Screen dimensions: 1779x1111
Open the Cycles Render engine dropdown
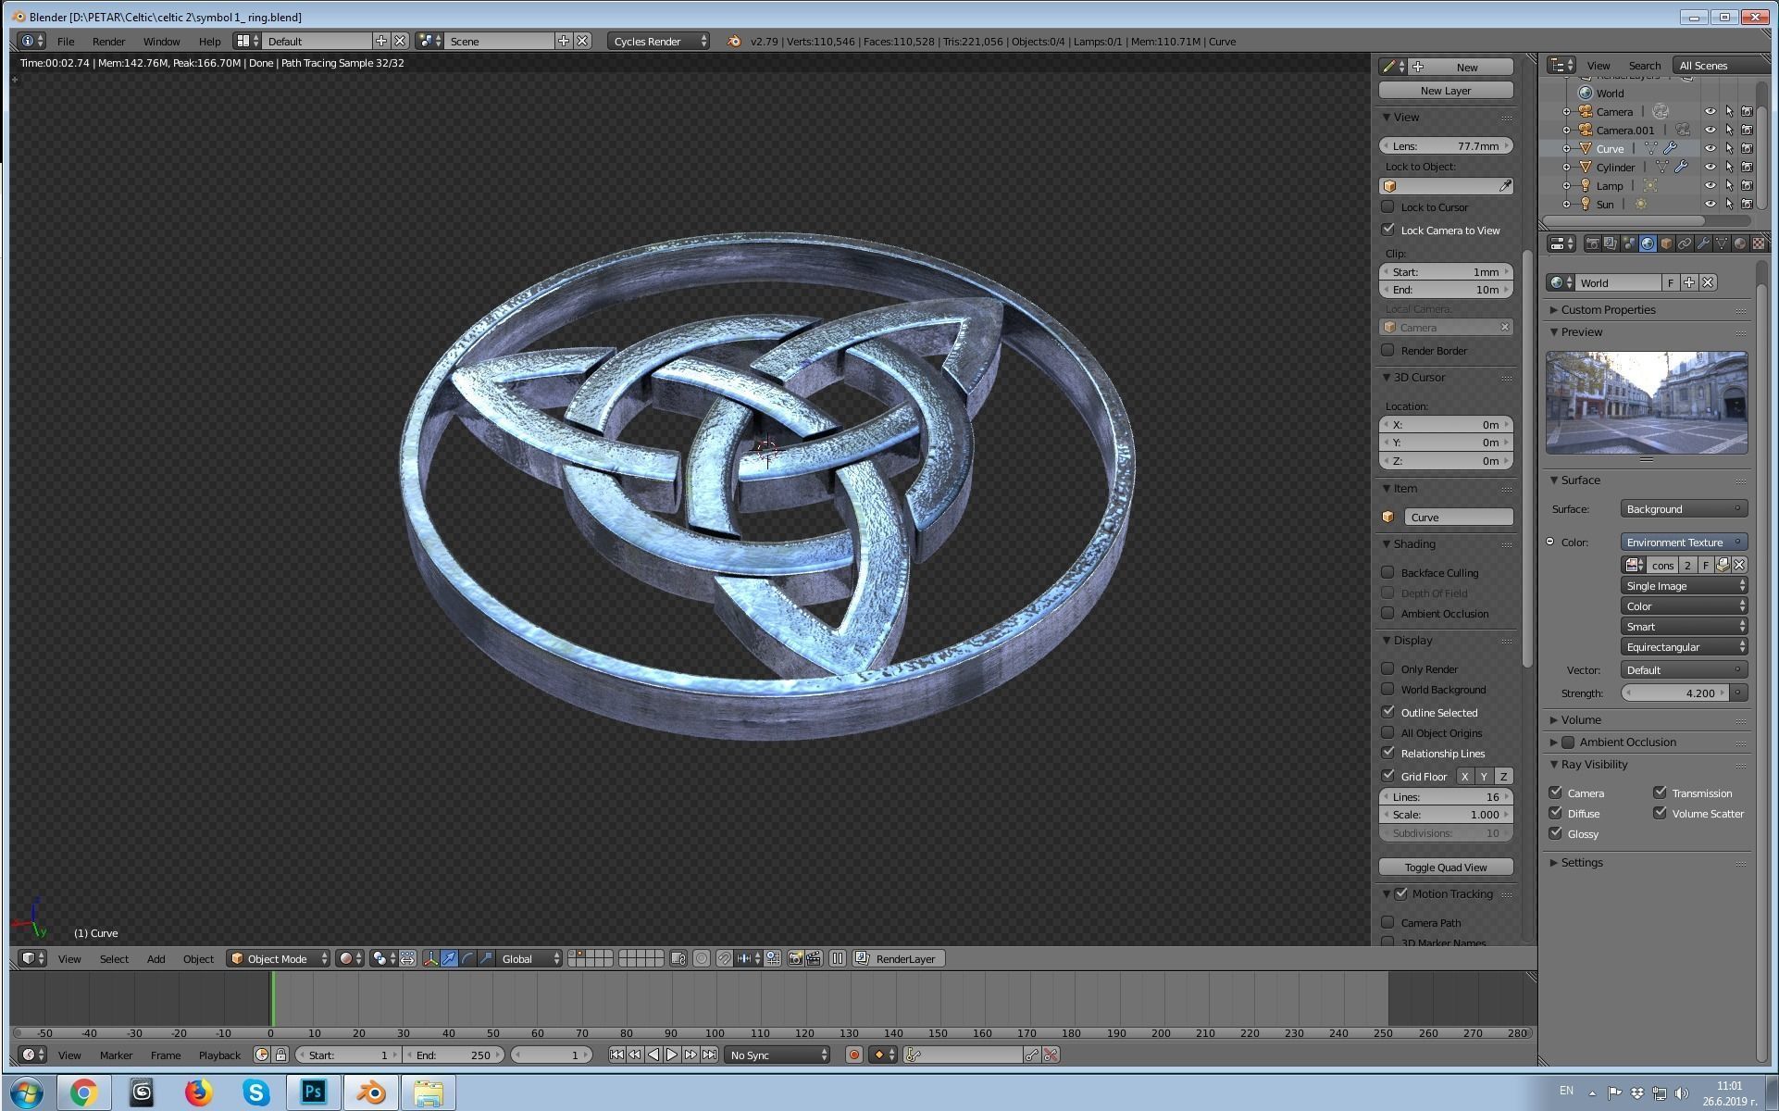pos(659,41)
